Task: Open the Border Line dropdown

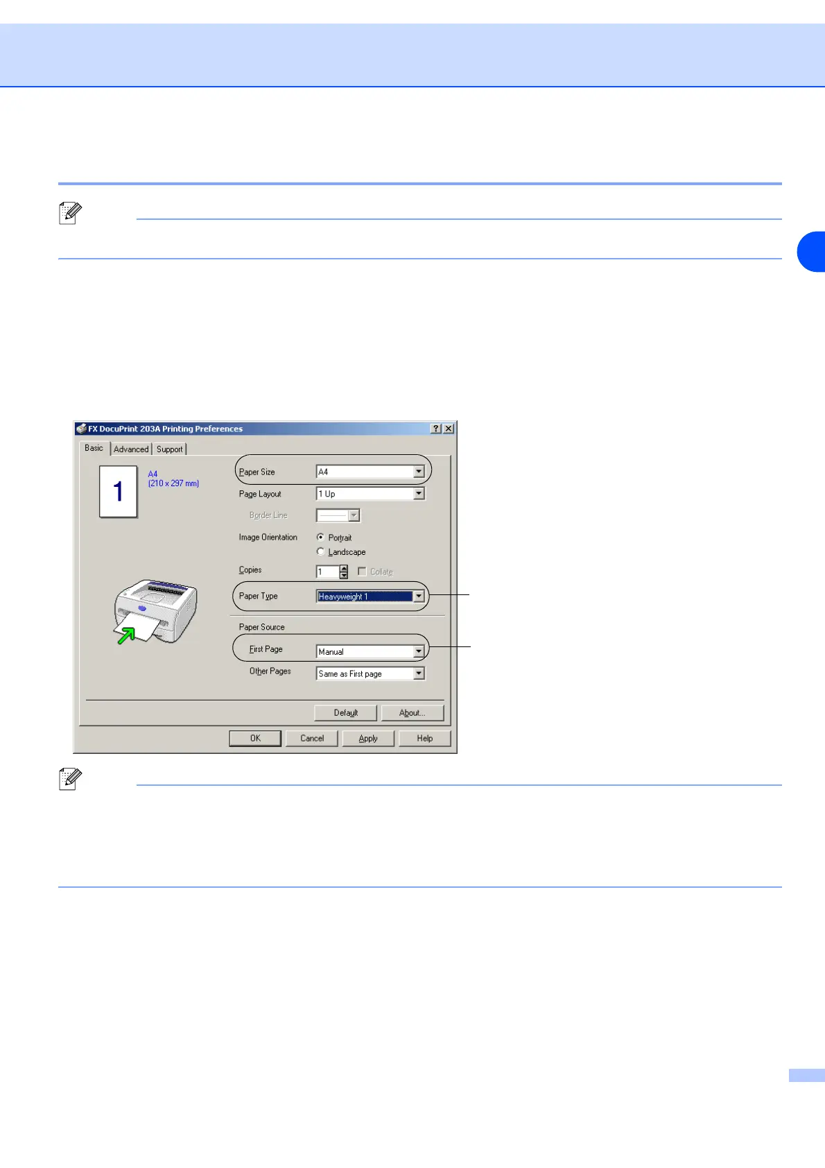Action: click(x=338, y=515)
